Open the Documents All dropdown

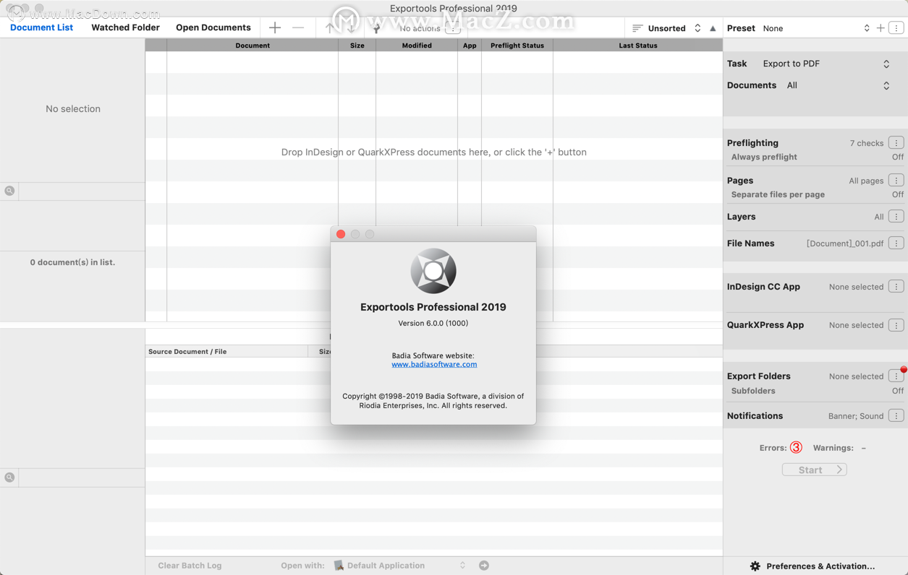click(839, 85)
